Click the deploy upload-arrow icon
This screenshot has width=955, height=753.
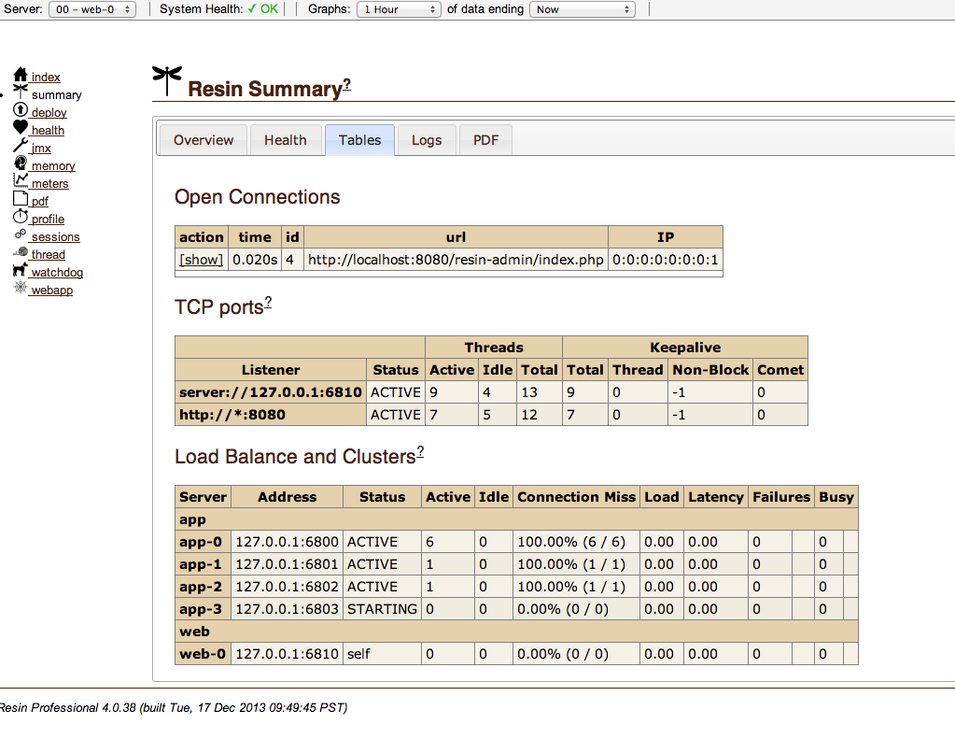[x=21, y=109]
